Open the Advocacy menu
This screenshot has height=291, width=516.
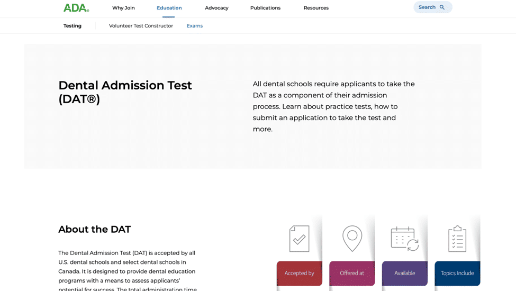point(216,8)
